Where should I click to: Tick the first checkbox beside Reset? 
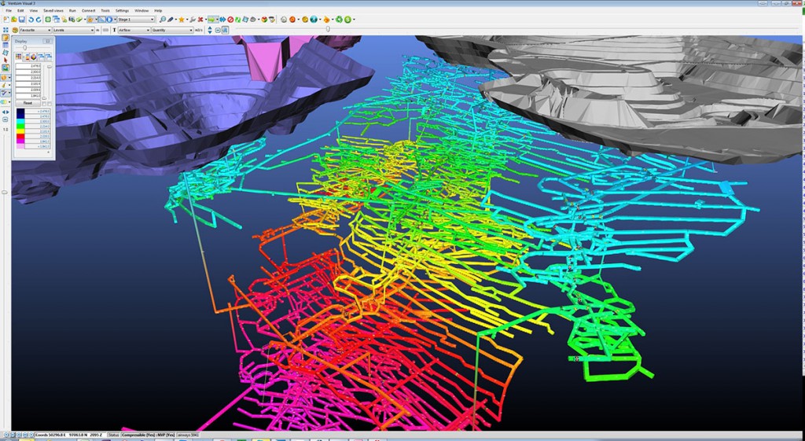tap(44, 104)
